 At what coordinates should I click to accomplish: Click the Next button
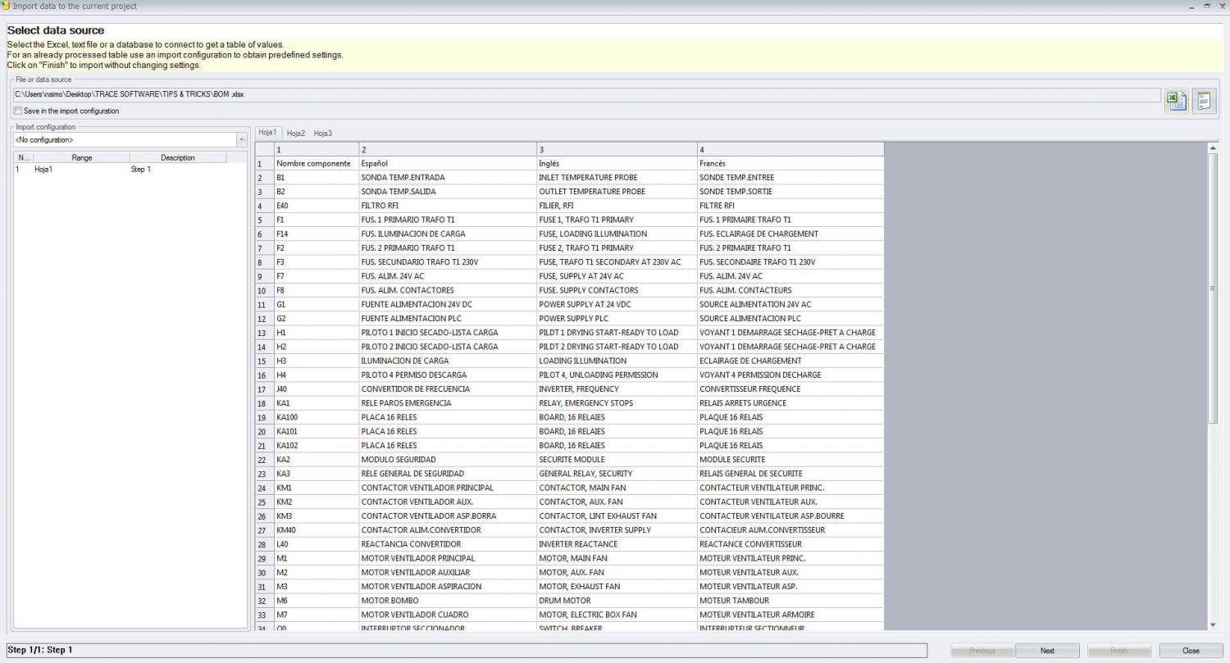click(x=1047, y=651)
